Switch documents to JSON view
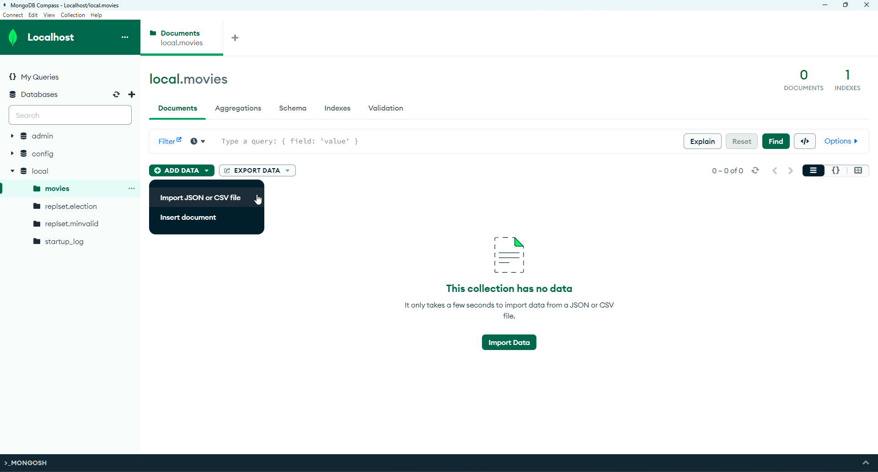 pyautogui.click(x=836, y=170)
